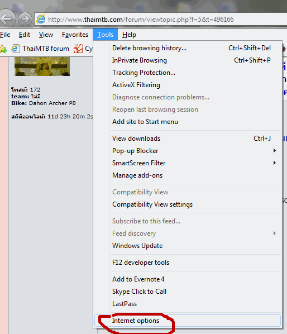Open the Help menu
Viewport: 287px width, 334px height.
pyautogui.click(x=129, y=35)
